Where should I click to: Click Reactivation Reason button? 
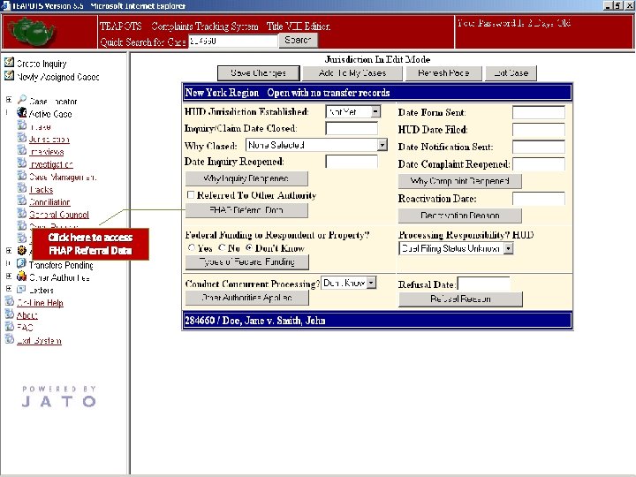460,216
